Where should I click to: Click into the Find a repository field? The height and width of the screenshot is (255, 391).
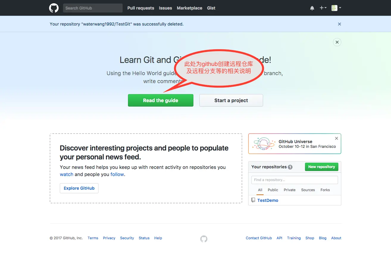[x=295, y=180]
